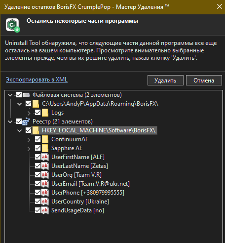Click the registry icon next to Реестр
This screenshot has height=243, width=225.
26,121
